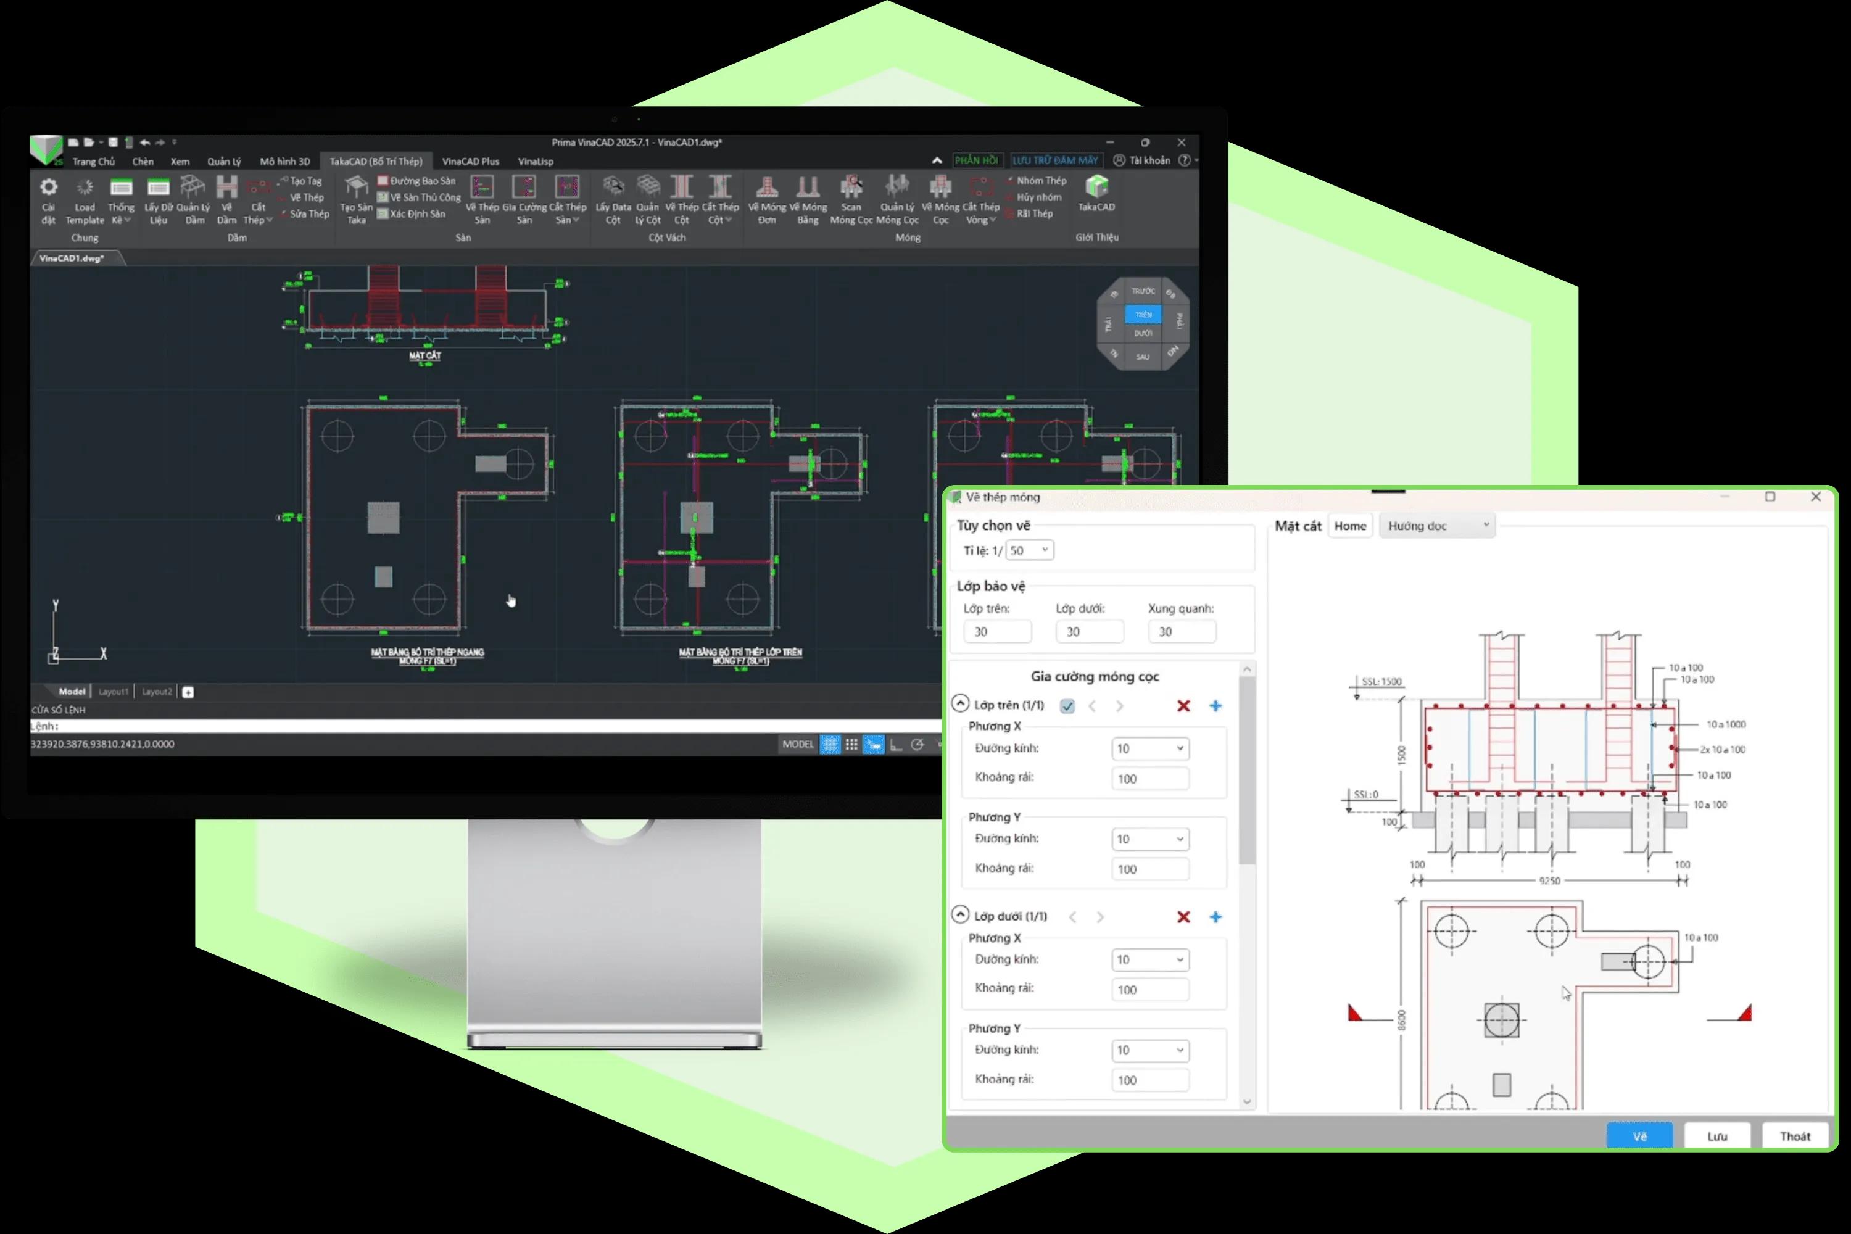Click the TakaCAD cube icon

(1096, 186)
